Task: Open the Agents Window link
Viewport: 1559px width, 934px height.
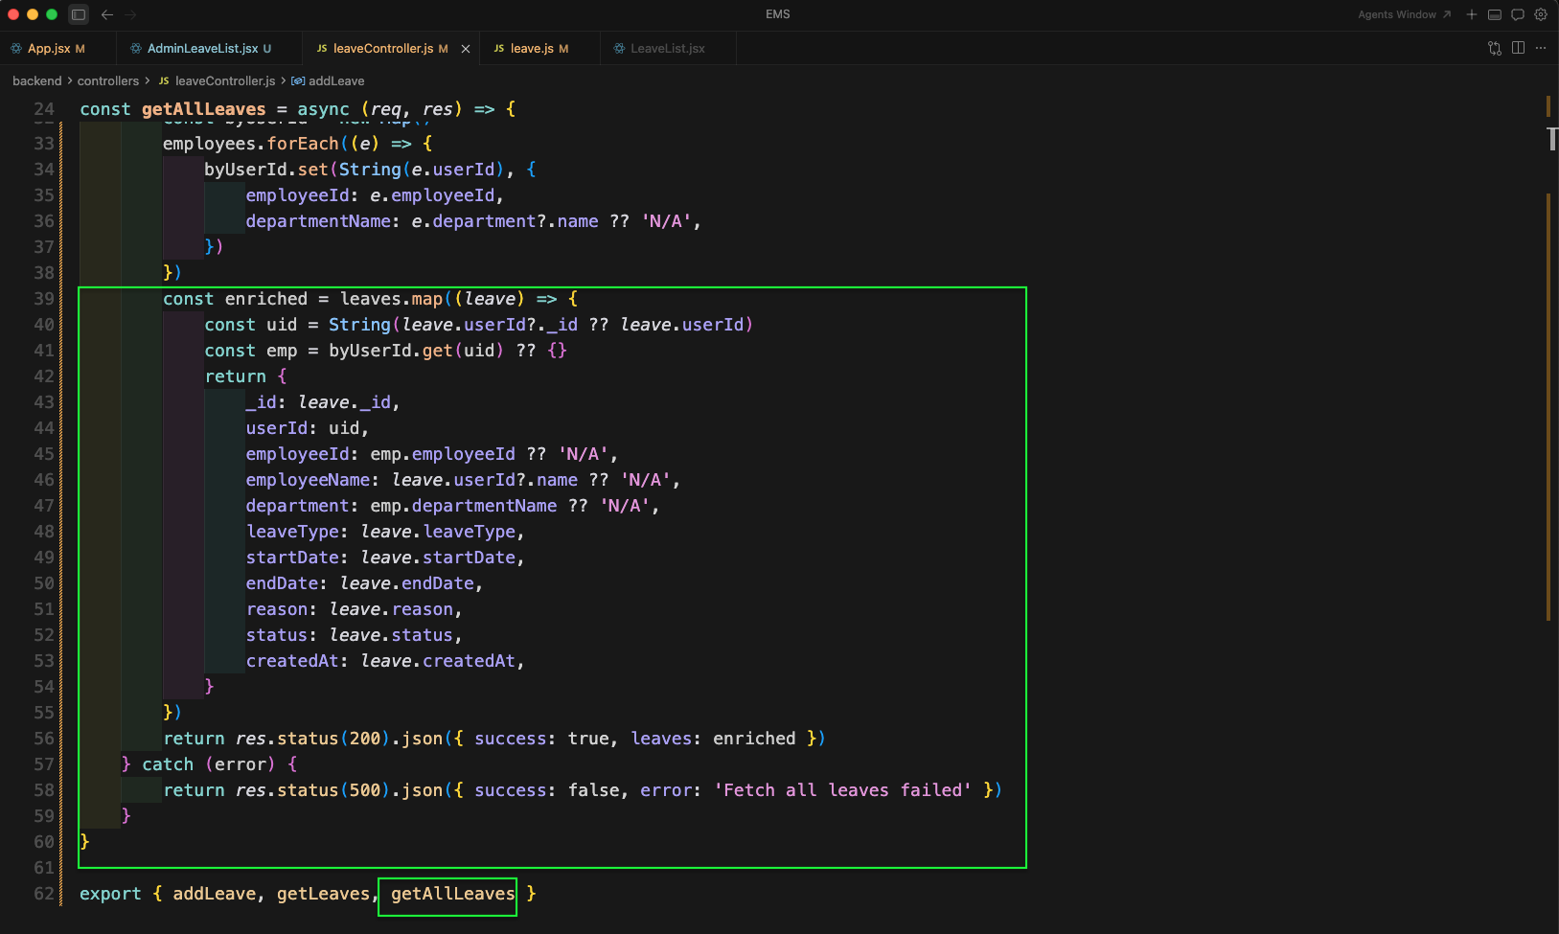Action: pos(1404,14)
